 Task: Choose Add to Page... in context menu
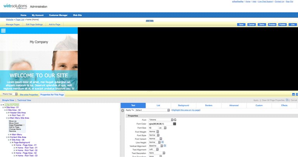click(15, 127)
